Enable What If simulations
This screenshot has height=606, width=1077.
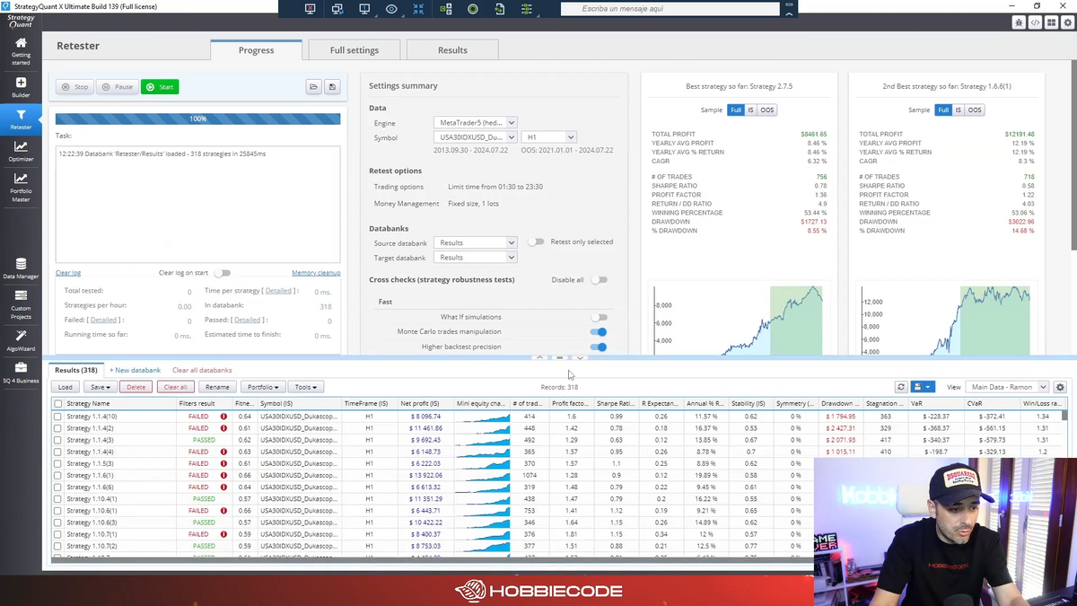[x=599, y=317]
